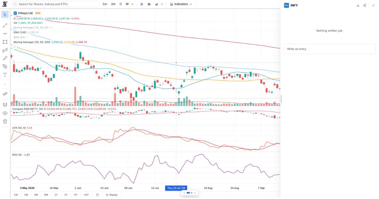Set chart range to 1Y

(x=56, y=195)
